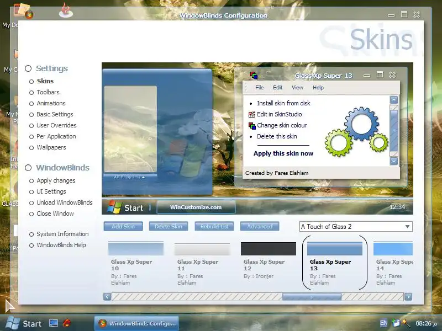Click the Delete Skin button
442x331 pixels.
coord(169,226)
